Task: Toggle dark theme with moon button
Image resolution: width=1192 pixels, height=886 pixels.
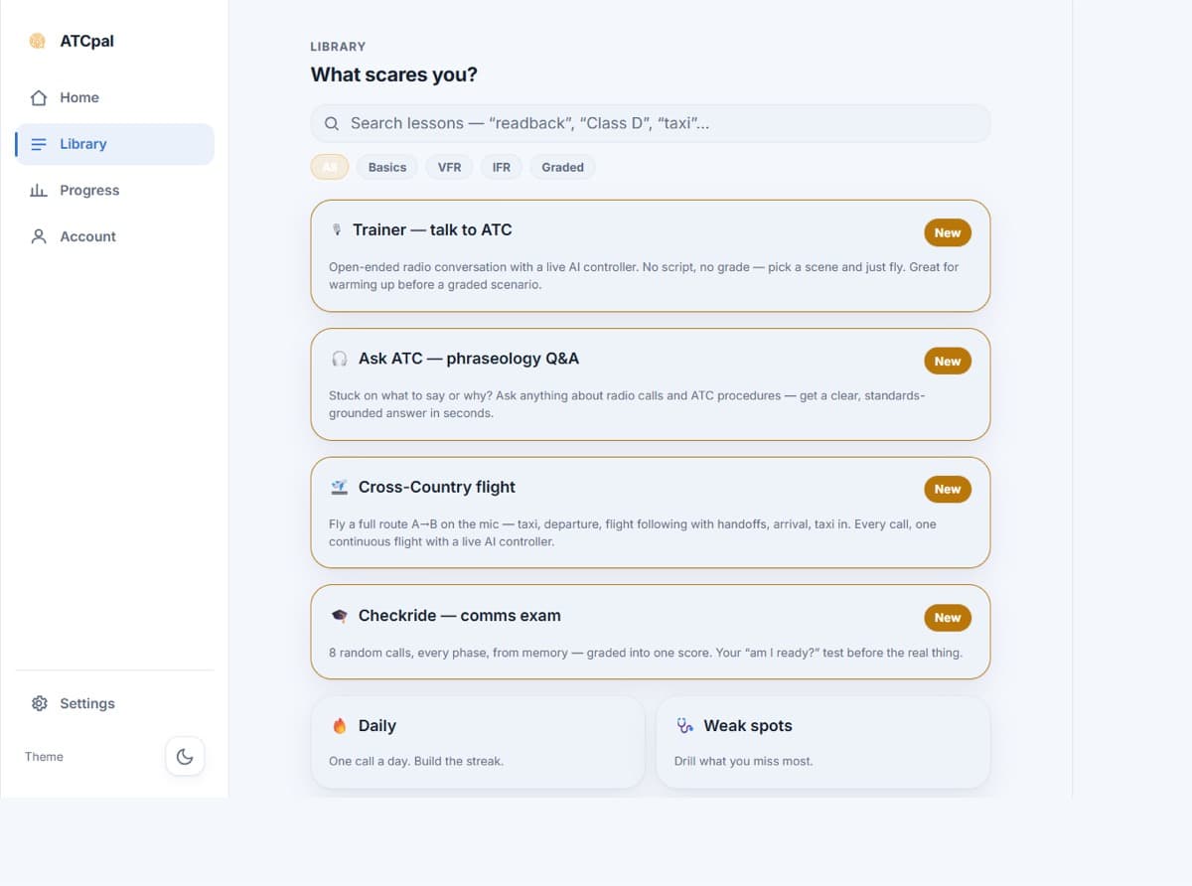Action: click(x=185, y=757)
